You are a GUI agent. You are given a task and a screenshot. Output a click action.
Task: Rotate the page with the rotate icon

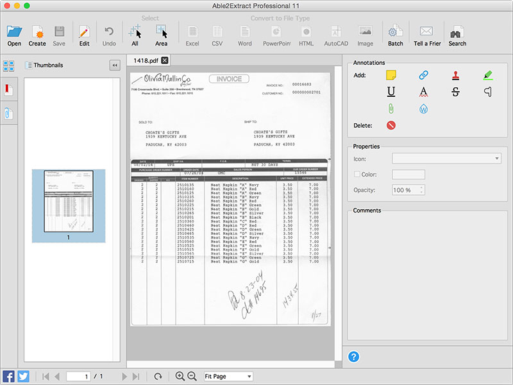[x=158, y=377]
